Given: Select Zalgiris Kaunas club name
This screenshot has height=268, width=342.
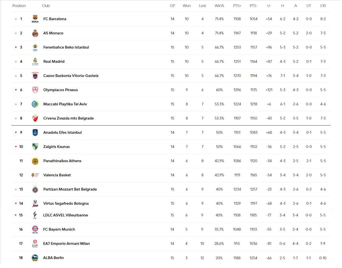Looking at the screenshot, I should pyautogui.click(x=56, y=147).
